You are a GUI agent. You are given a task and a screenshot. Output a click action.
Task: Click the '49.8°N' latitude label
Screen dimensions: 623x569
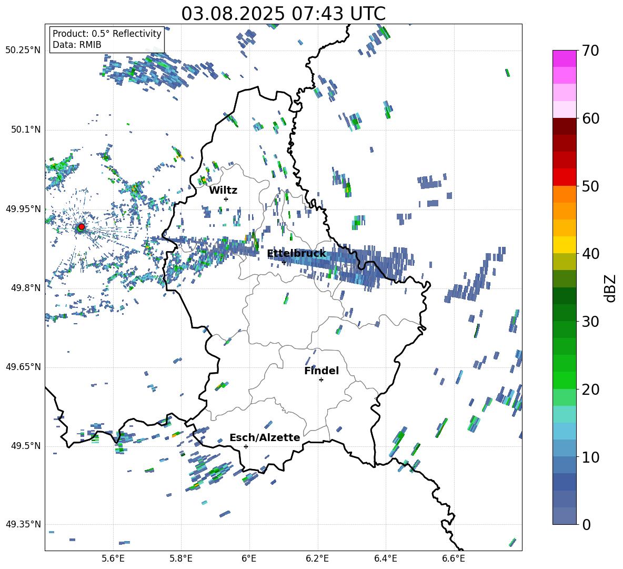(x=25, y=288)
